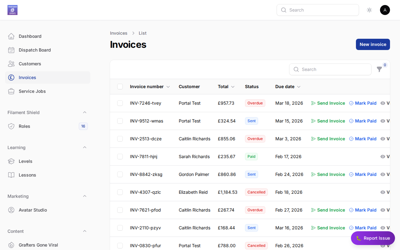Open the Dashboard from the sidebar
The width and height of the screenshot is (400, 250).
pos(30,36)
